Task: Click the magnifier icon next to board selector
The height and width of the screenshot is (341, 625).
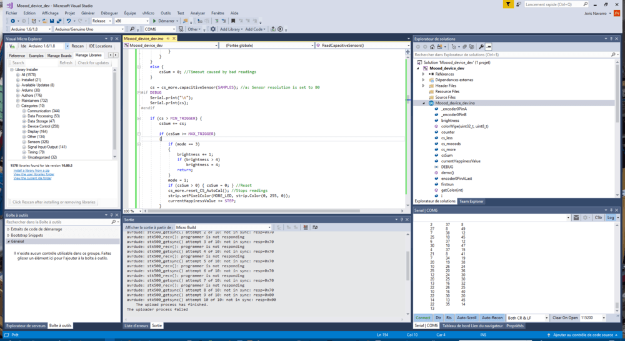Action: tap(132, 29)
